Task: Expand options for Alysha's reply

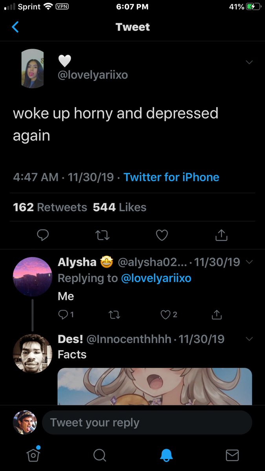Action: (x=249, y=262)
